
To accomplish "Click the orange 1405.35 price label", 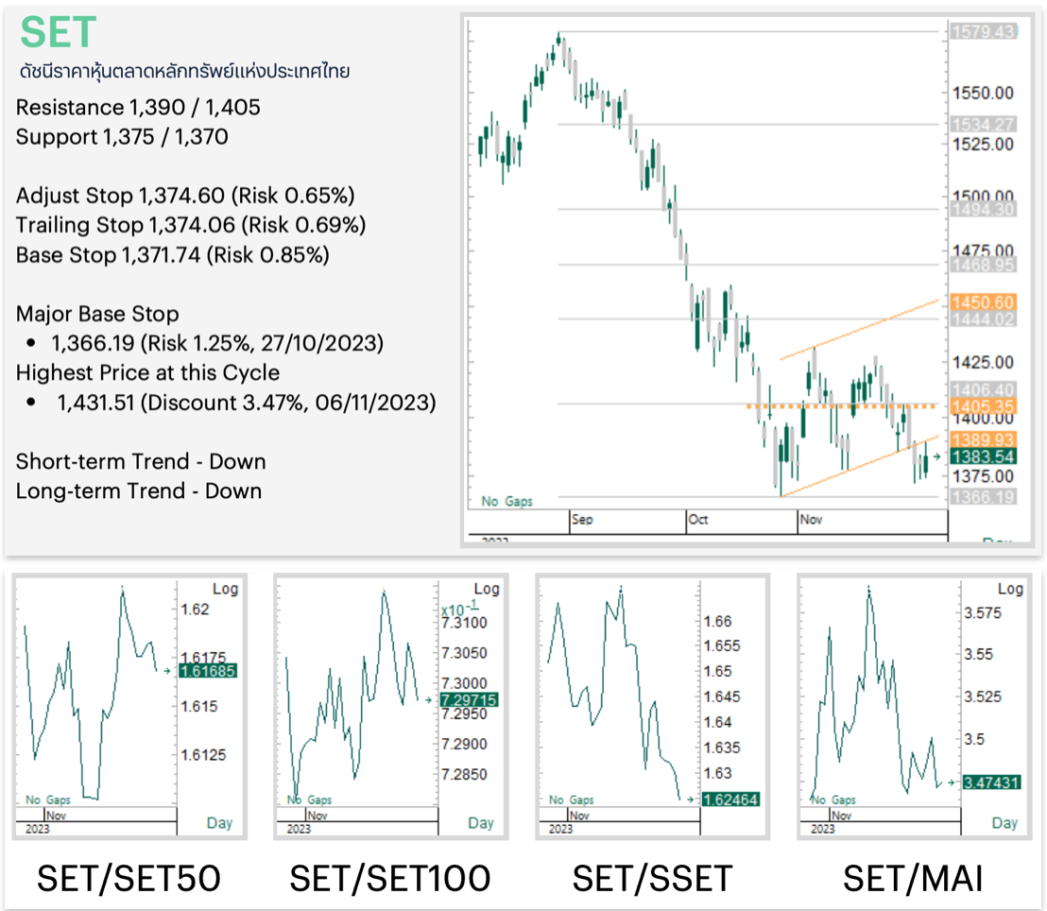I will coord(983,406).
